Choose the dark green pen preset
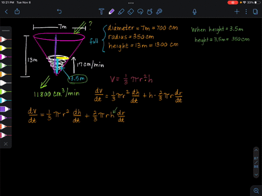This screenshot has width=262, height=196. click(x=5, y=65)
